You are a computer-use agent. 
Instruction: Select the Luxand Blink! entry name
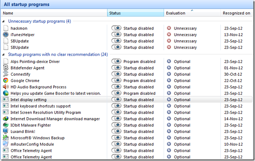pos(23,131)
